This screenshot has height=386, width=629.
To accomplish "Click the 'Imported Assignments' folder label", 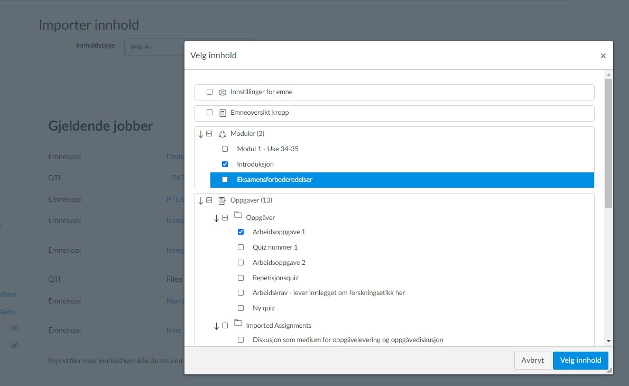I will [x=279, y=325].
